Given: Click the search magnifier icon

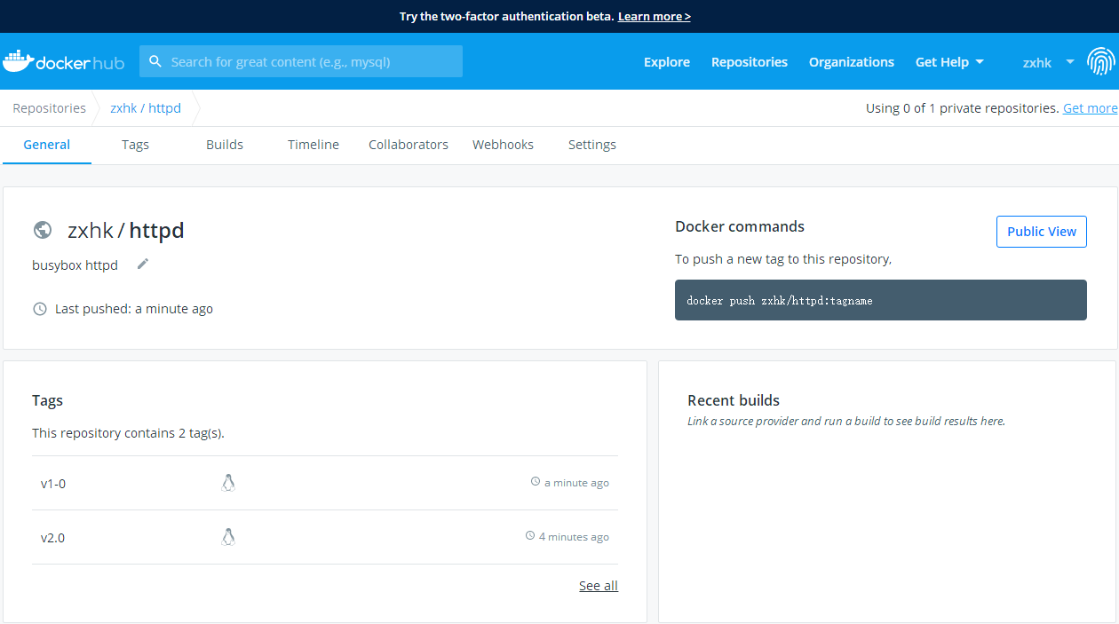Looking at the screenshot, I should 155,61.
